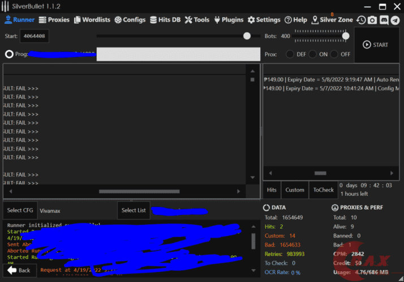
Task: Click the Hits count value 2
Action: [281, 227]
